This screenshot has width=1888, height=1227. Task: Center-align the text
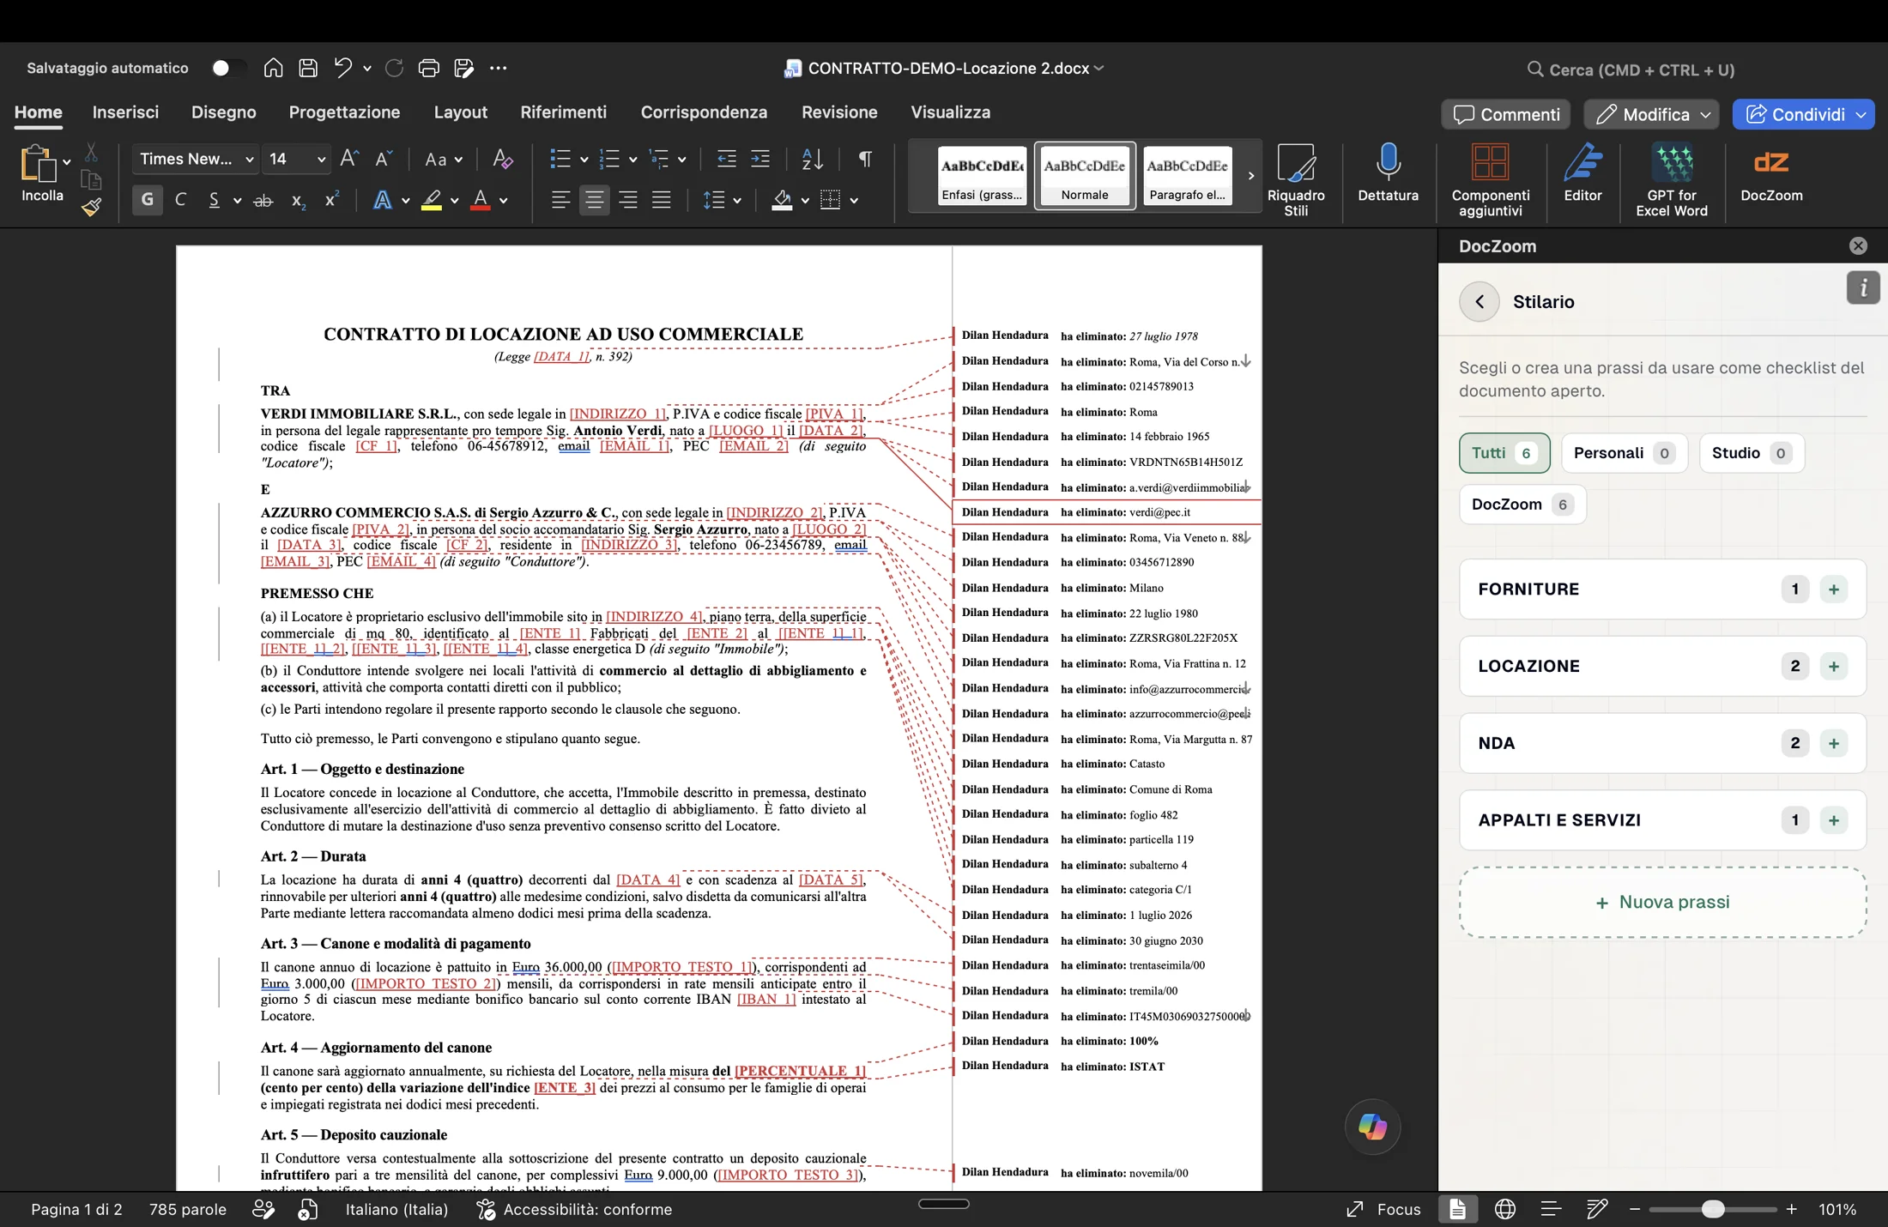(x=594, y=200)
